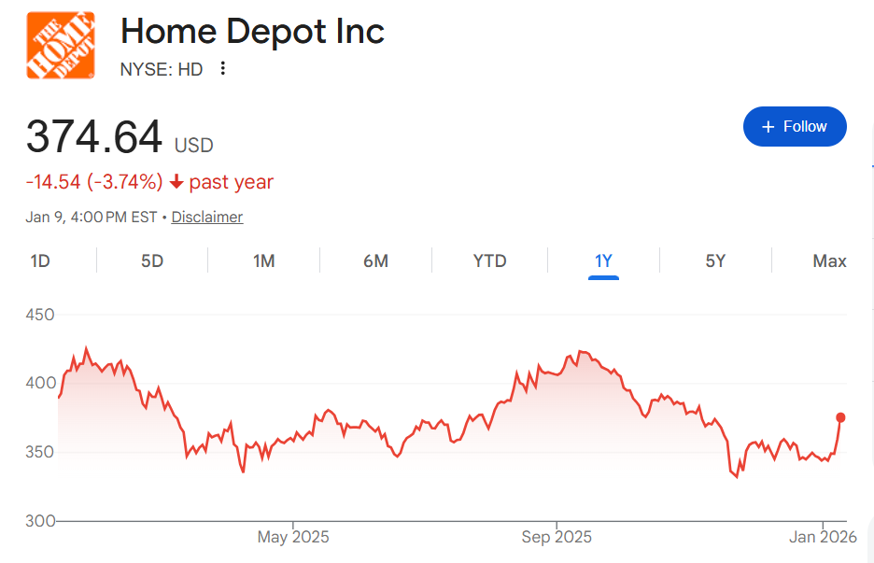Switch to the 5D time range
The image size is (874, 563).
(152, 260)
